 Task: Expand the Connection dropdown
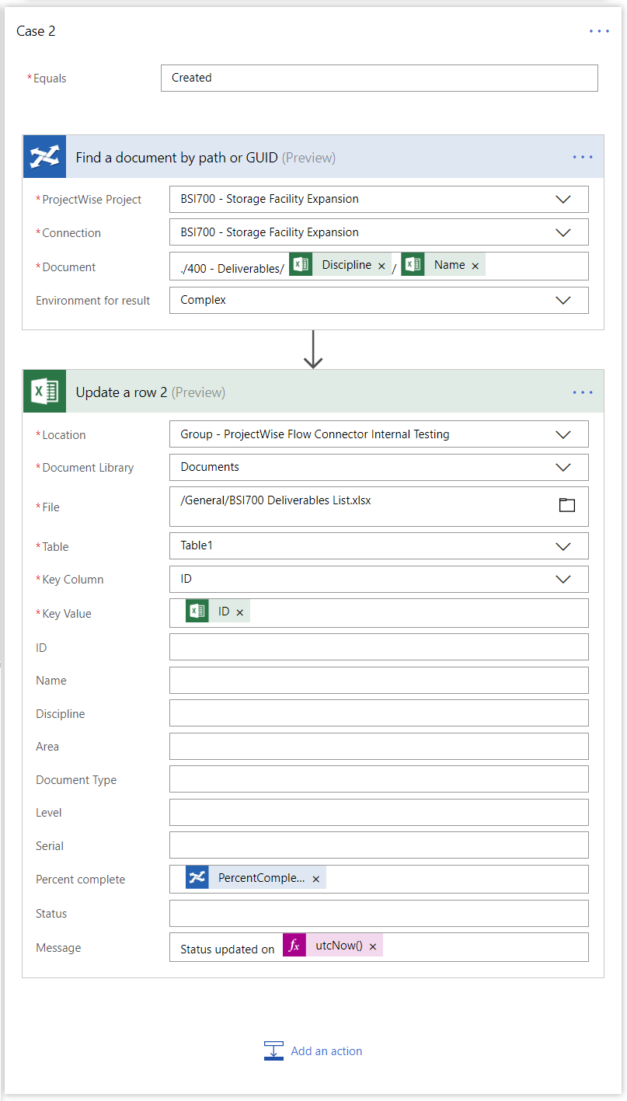coord(563,232)
